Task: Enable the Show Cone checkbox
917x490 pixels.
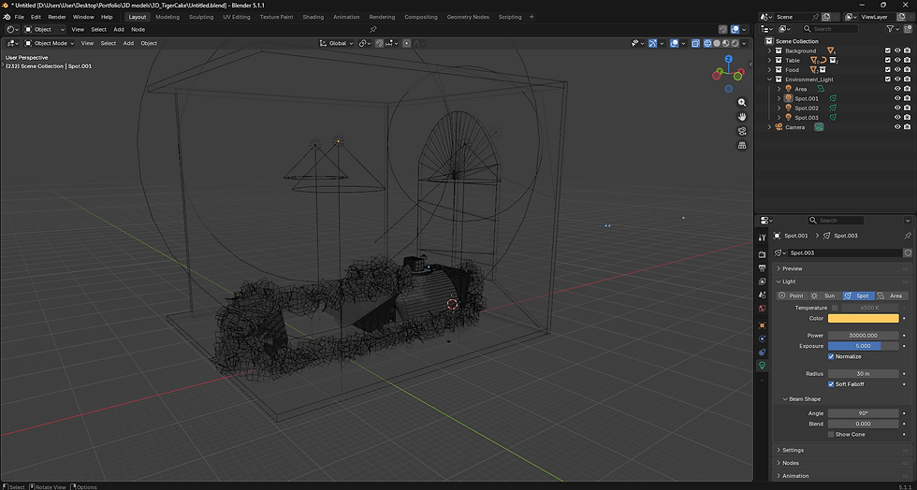Action: point(831,435)
